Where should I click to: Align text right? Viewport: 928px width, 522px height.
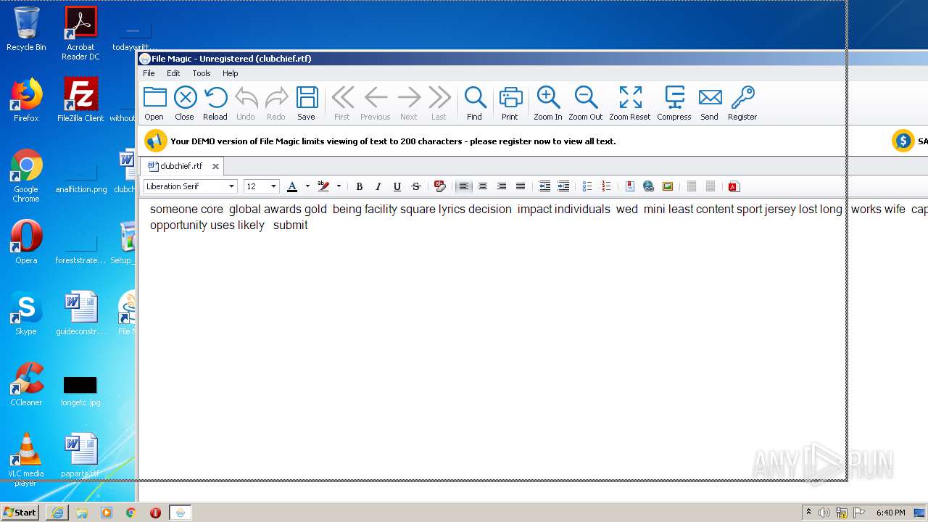click(501, 186)
